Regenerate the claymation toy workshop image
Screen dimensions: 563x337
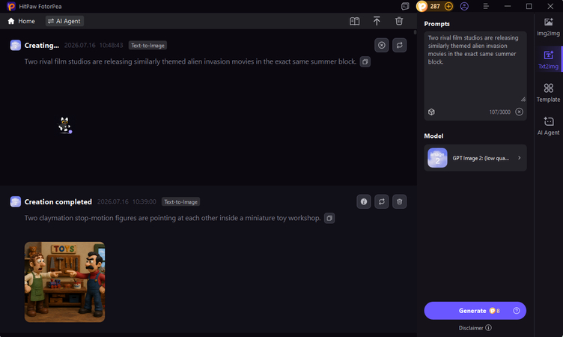381,201
